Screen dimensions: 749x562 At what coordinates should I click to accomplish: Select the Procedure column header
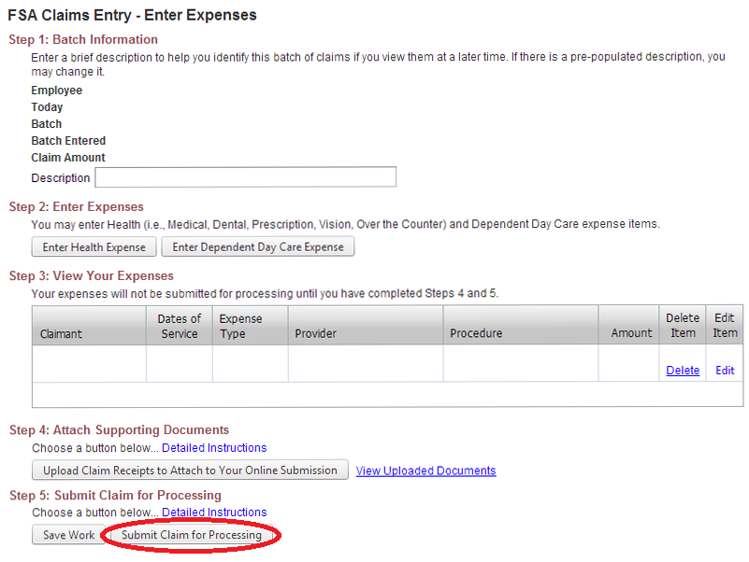(476, 333)
